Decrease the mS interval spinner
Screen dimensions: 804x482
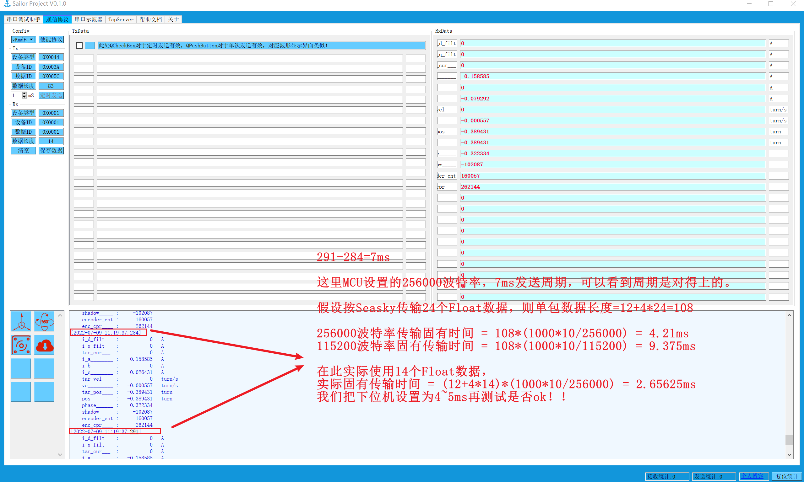[24, 97]
